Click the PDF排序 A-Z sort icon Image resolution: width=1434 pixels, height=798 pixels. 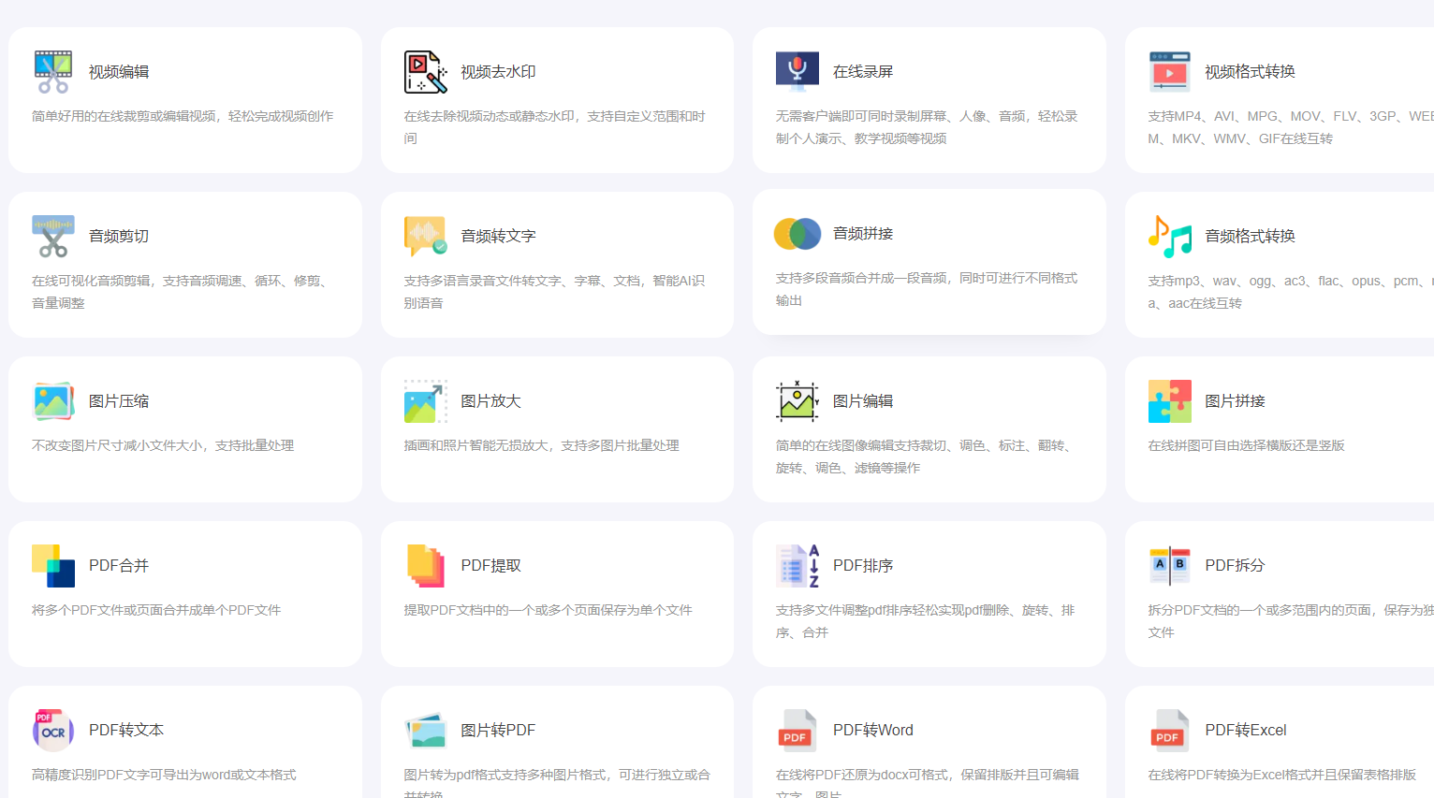click(x=797, y=566)
